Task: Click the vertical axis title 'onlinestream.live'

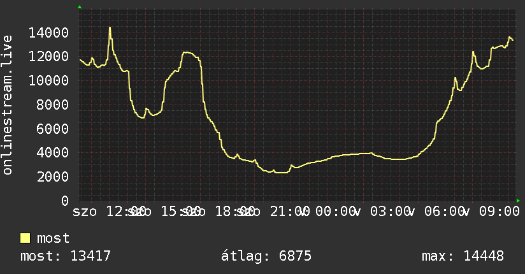Action: [x=7, y=105]
